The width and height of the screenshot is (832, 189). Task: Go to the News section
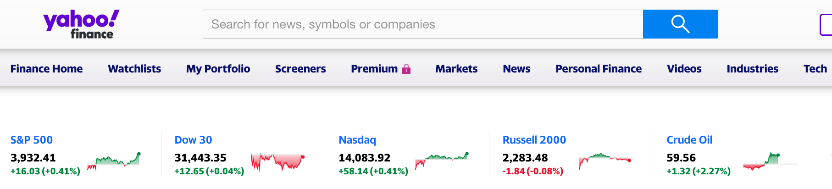(x=516, y=69)
